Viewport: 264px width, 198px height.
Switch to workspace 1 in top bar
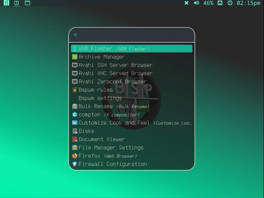point(16,3)
